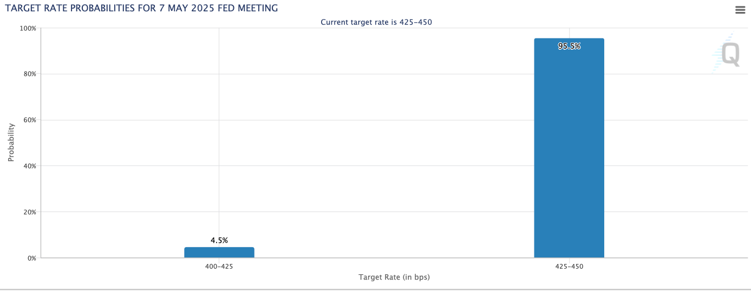The width and height of the screenshot is (751, 291).
Task: Click the Target Rate Probabilities chart heading
Action: [x=141, y=8]
